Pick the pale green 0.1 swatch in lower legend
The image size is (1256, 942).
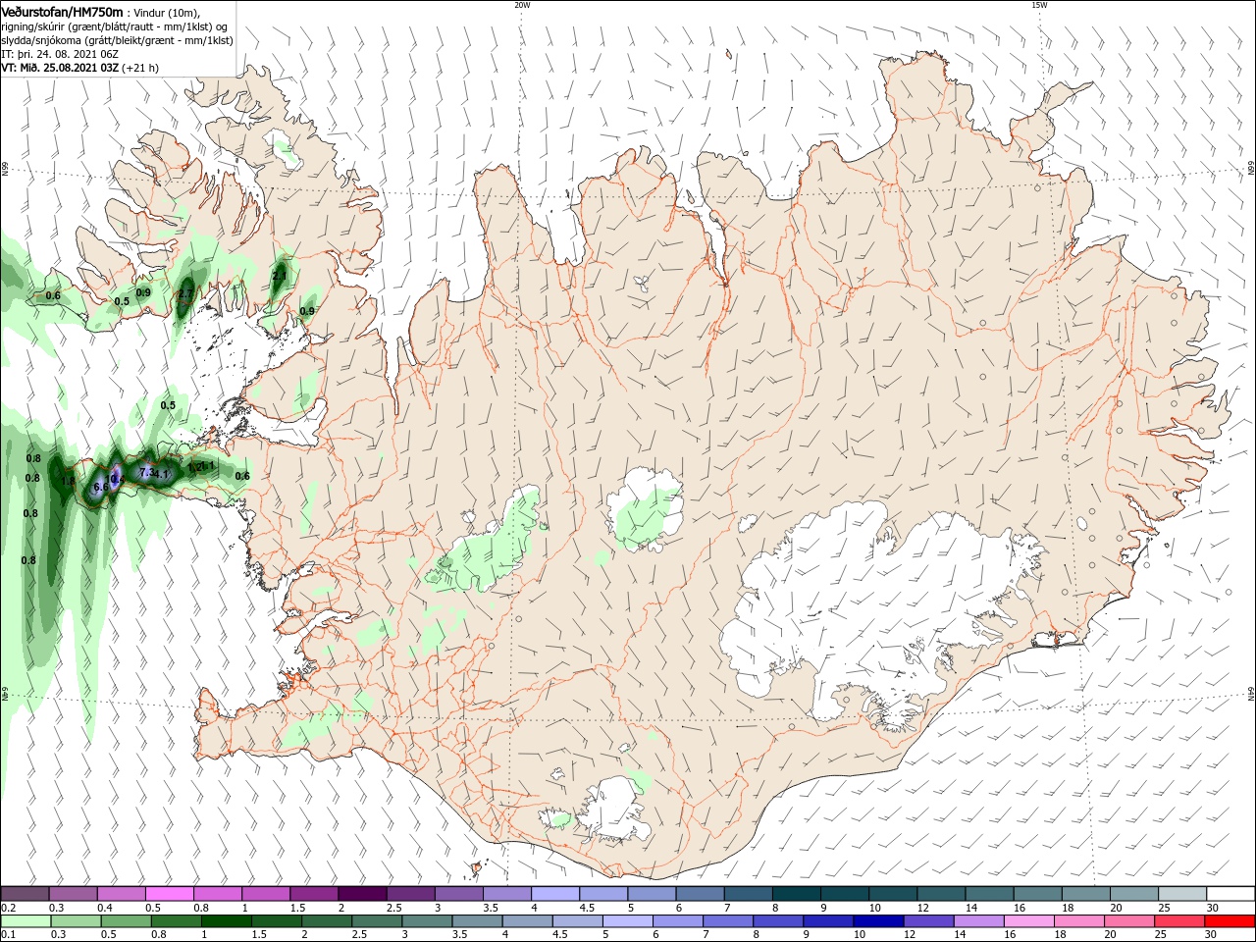tap(26, 921)
